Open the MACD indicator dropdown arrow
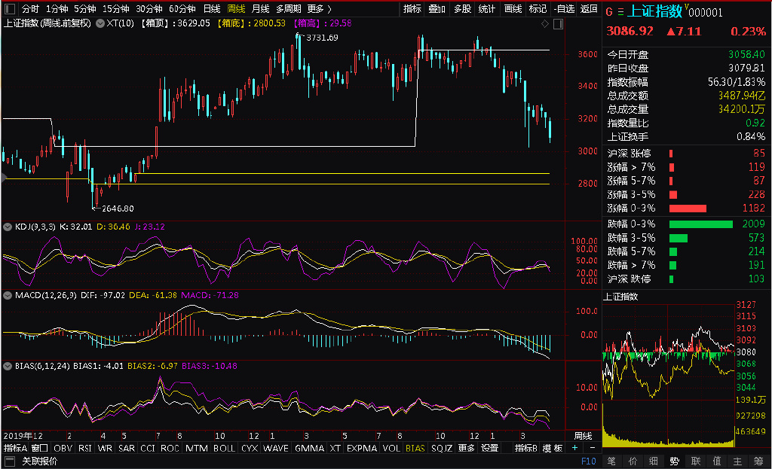Viewport: 772px width, 469px height. coord(8,296)
